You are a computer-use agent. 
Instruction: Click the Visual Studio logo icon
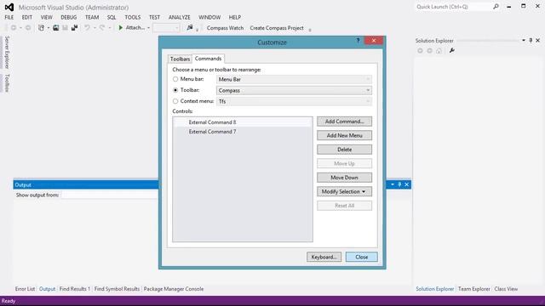[9, 7]
